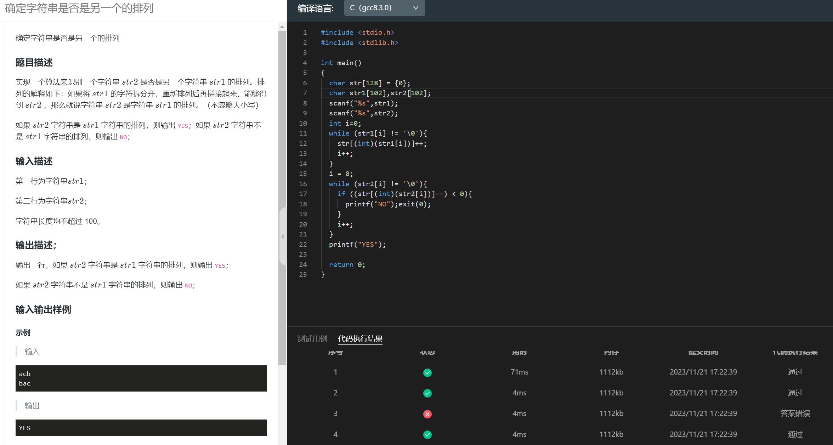The height and width of the screenshot is (445, 833).
Task: Click the 通过 result in row 1
Action: coord(795,372)
